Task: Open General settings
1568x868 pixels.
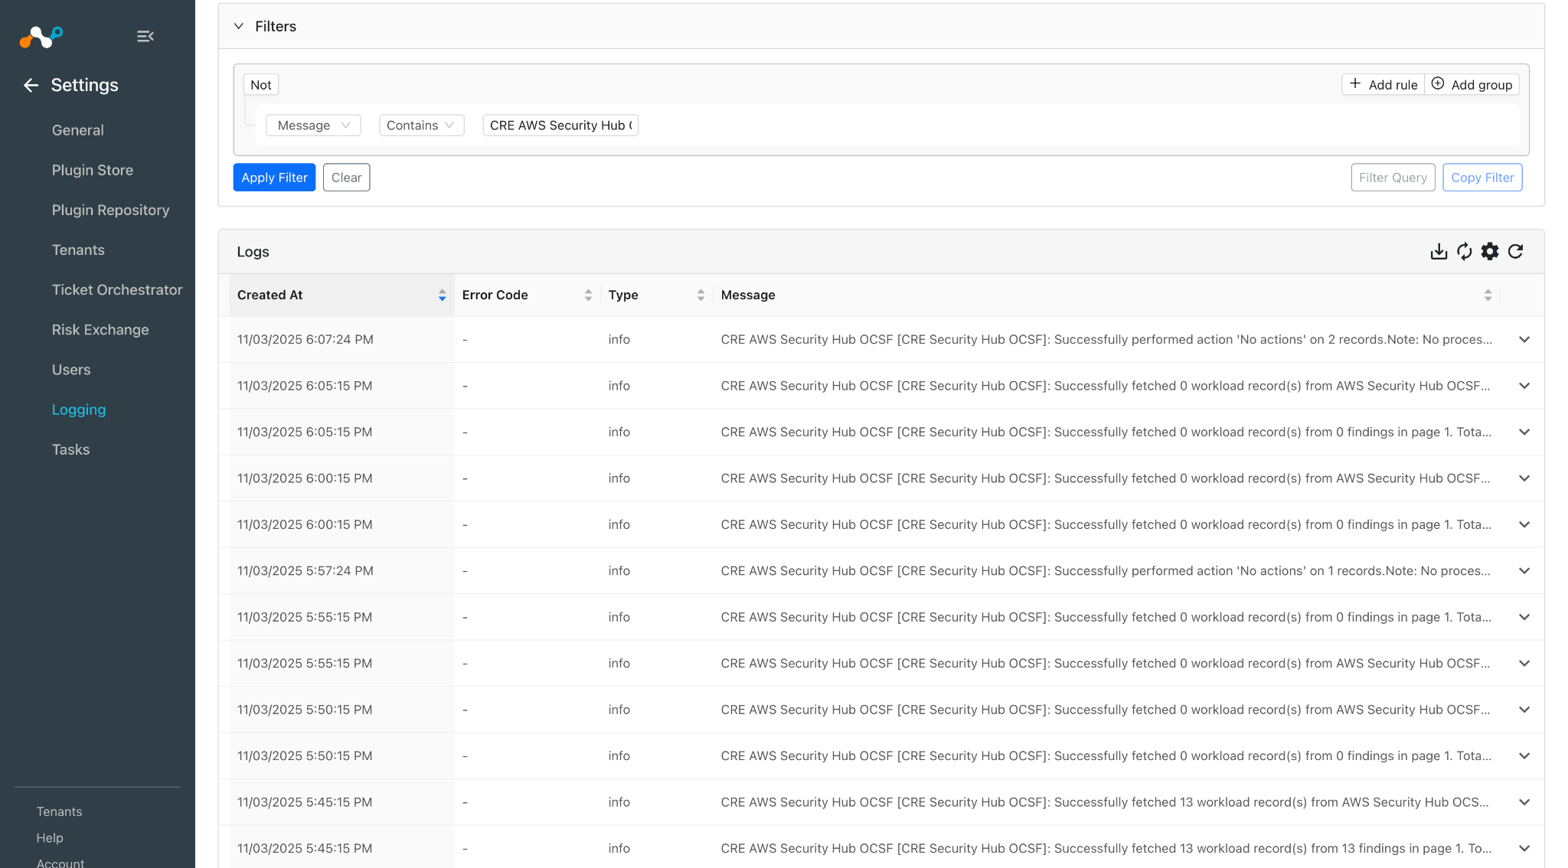Action: tap(78, 130)
